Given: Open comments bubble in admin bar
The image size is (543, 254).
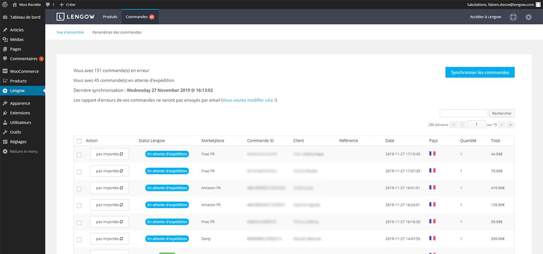Looking at the screenshot, I should point(50,4).
